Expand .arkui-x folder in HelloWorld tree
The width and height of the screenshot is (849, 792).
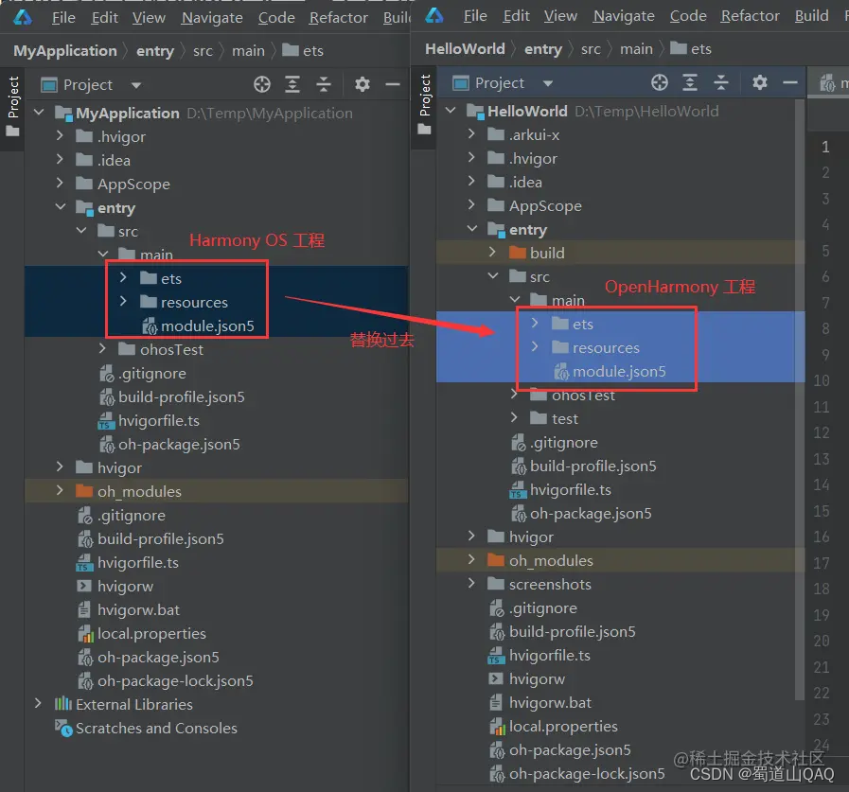[471, 133]
